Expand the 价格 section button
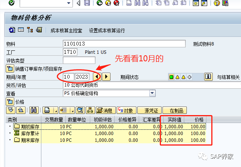Viewport: 241px width, 167px height. (x=10, y=102)
